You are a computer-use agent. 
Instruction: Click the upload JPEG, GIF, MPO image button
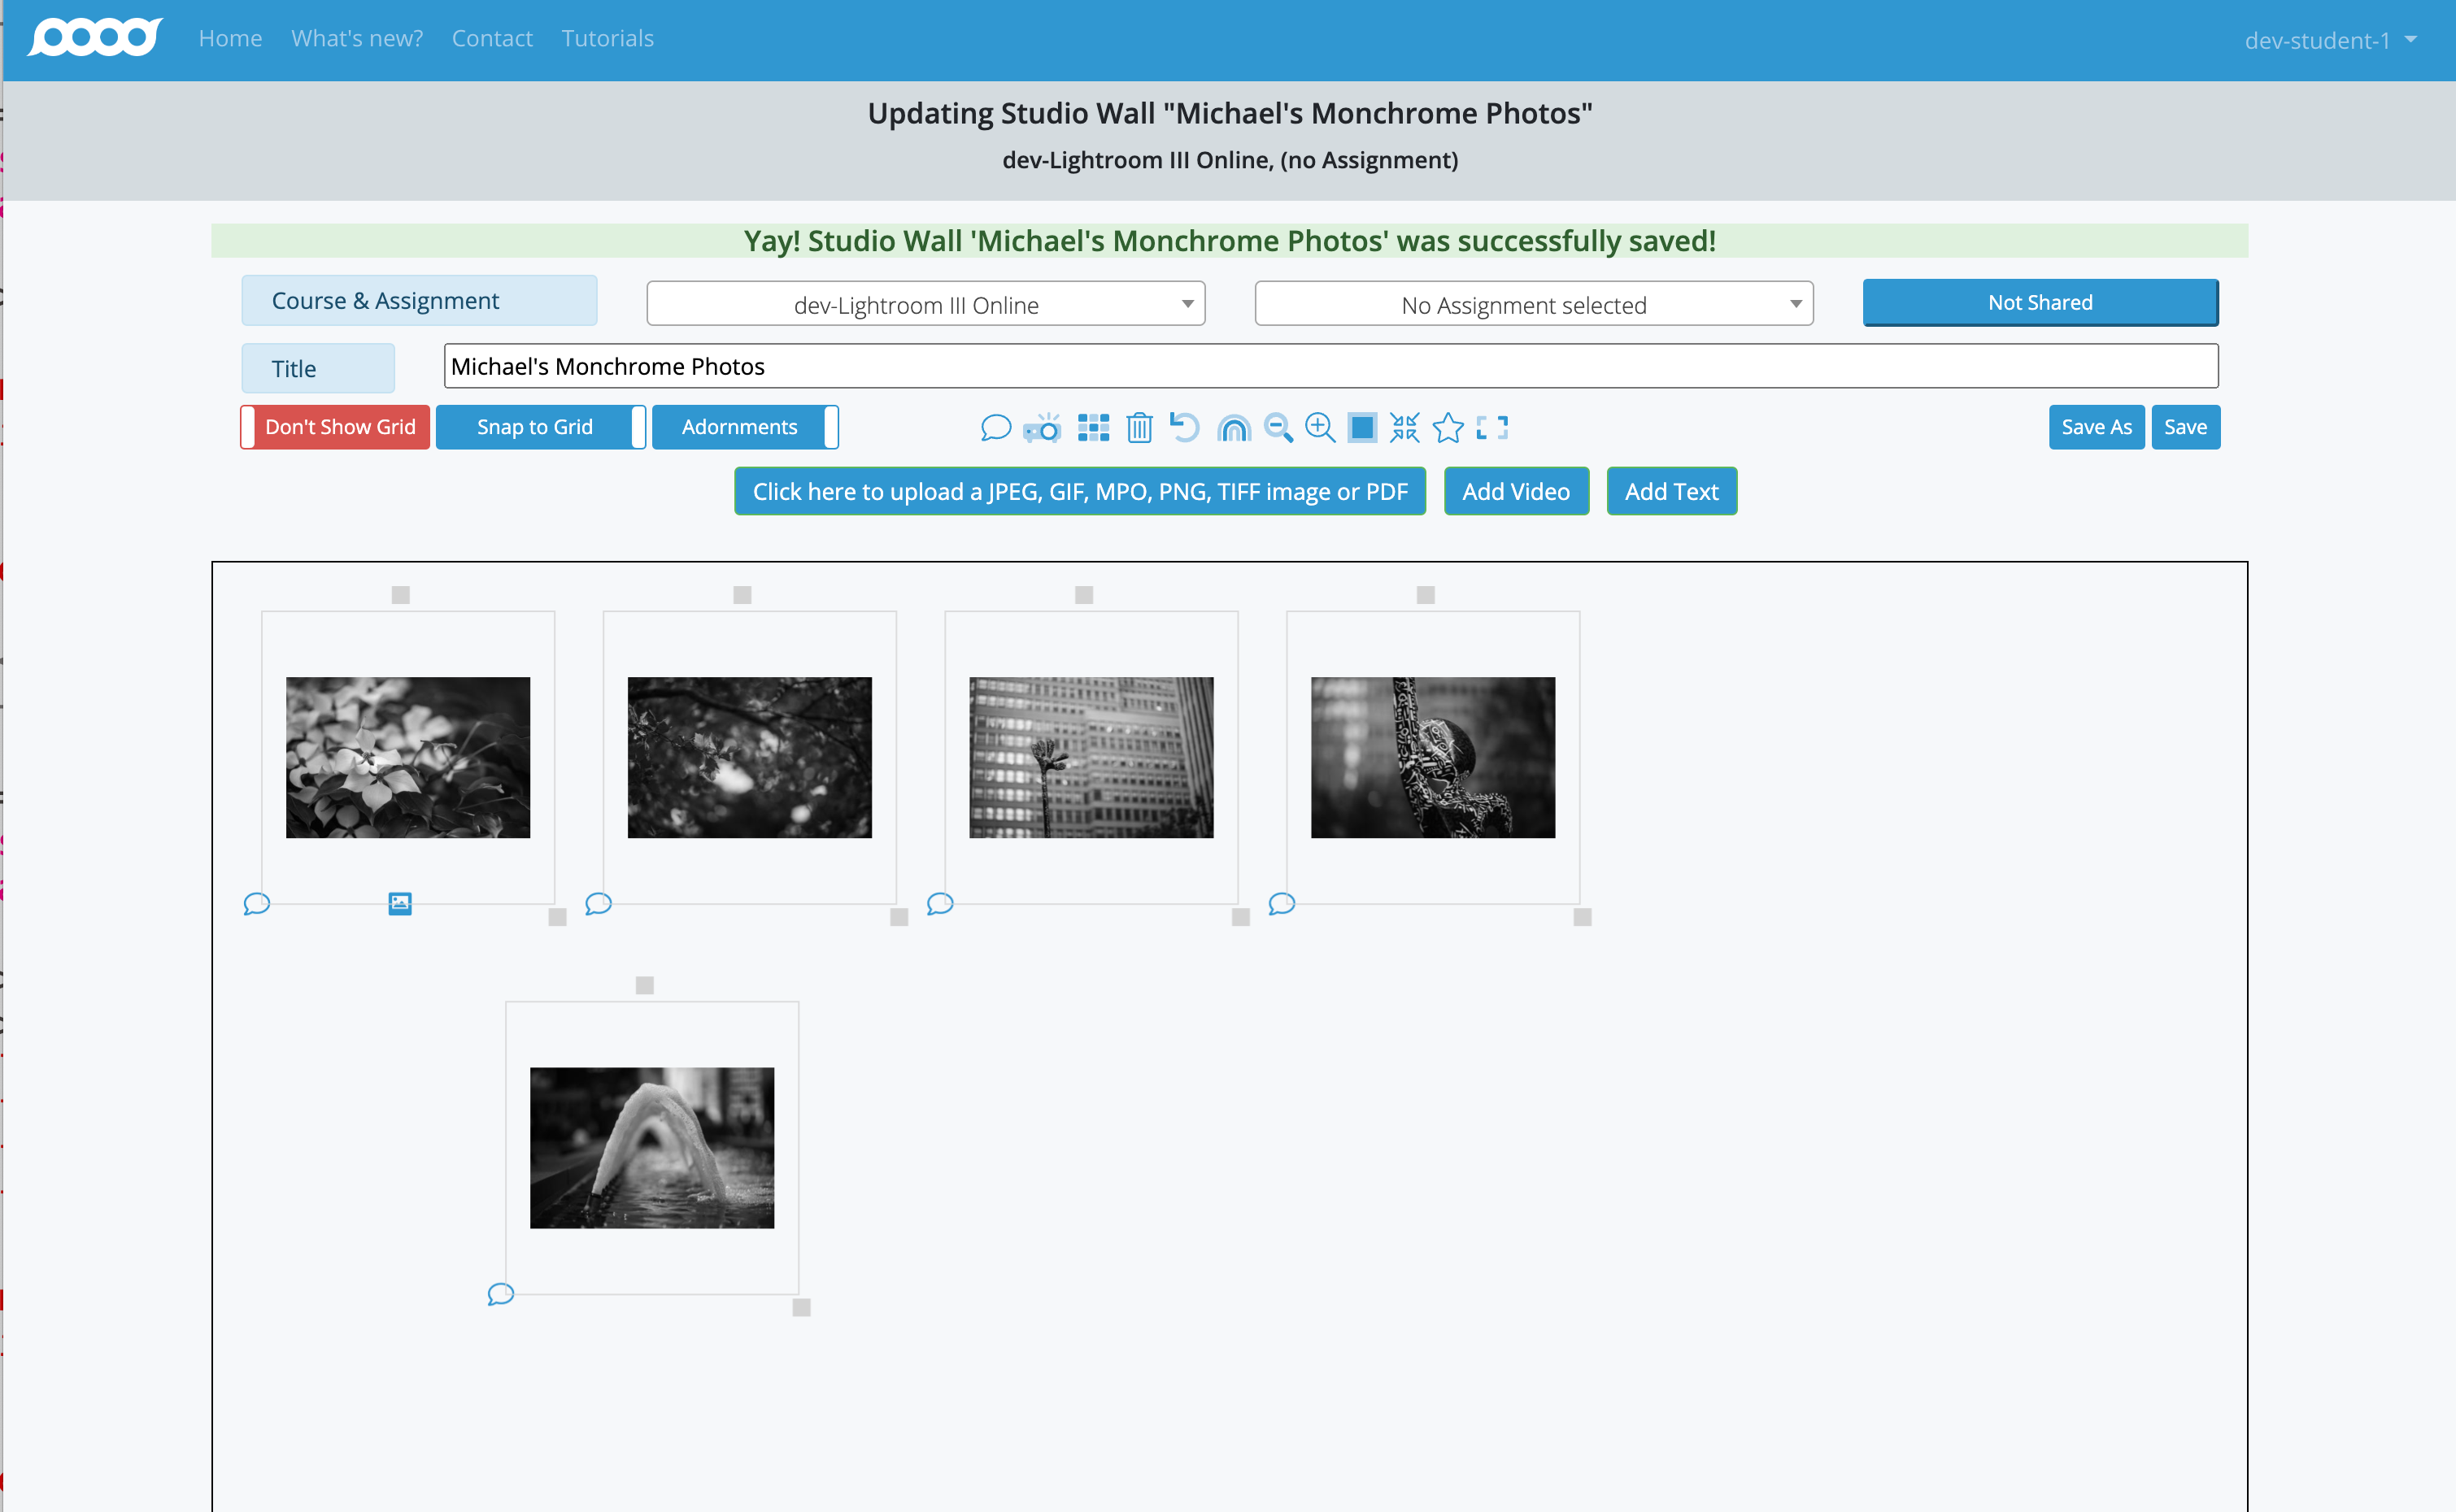point(1081,491)
